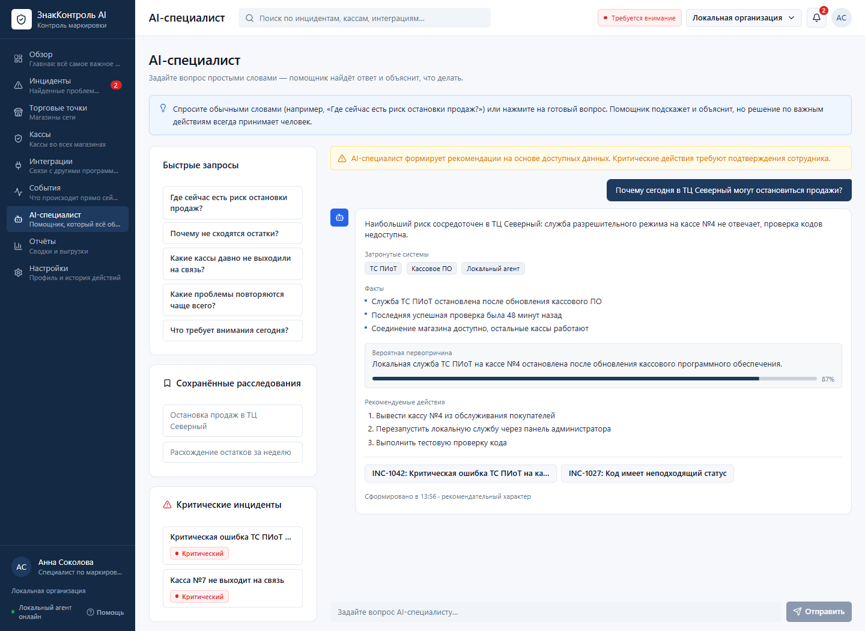Open INC-1042 incident link
This screenshot has height=631, width=865.
[461, 474]
